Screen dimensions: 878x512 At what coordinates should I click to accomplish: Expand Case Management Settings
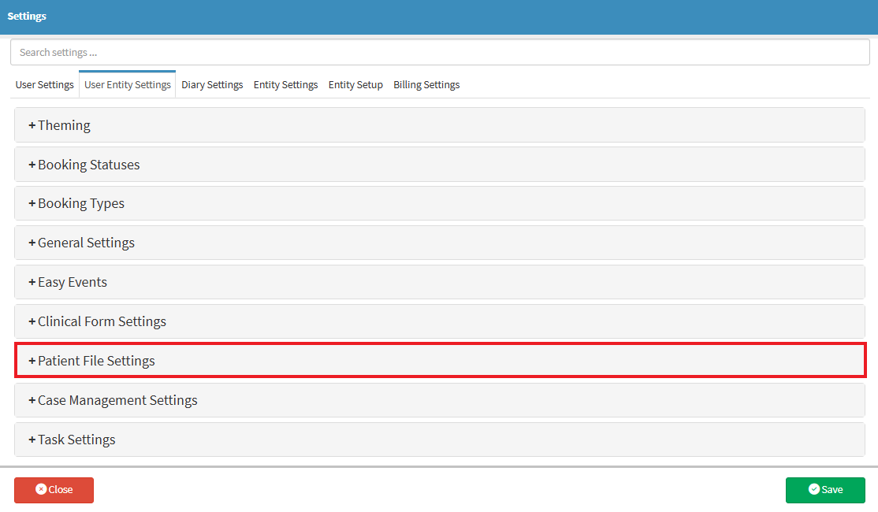coord(117,400)
